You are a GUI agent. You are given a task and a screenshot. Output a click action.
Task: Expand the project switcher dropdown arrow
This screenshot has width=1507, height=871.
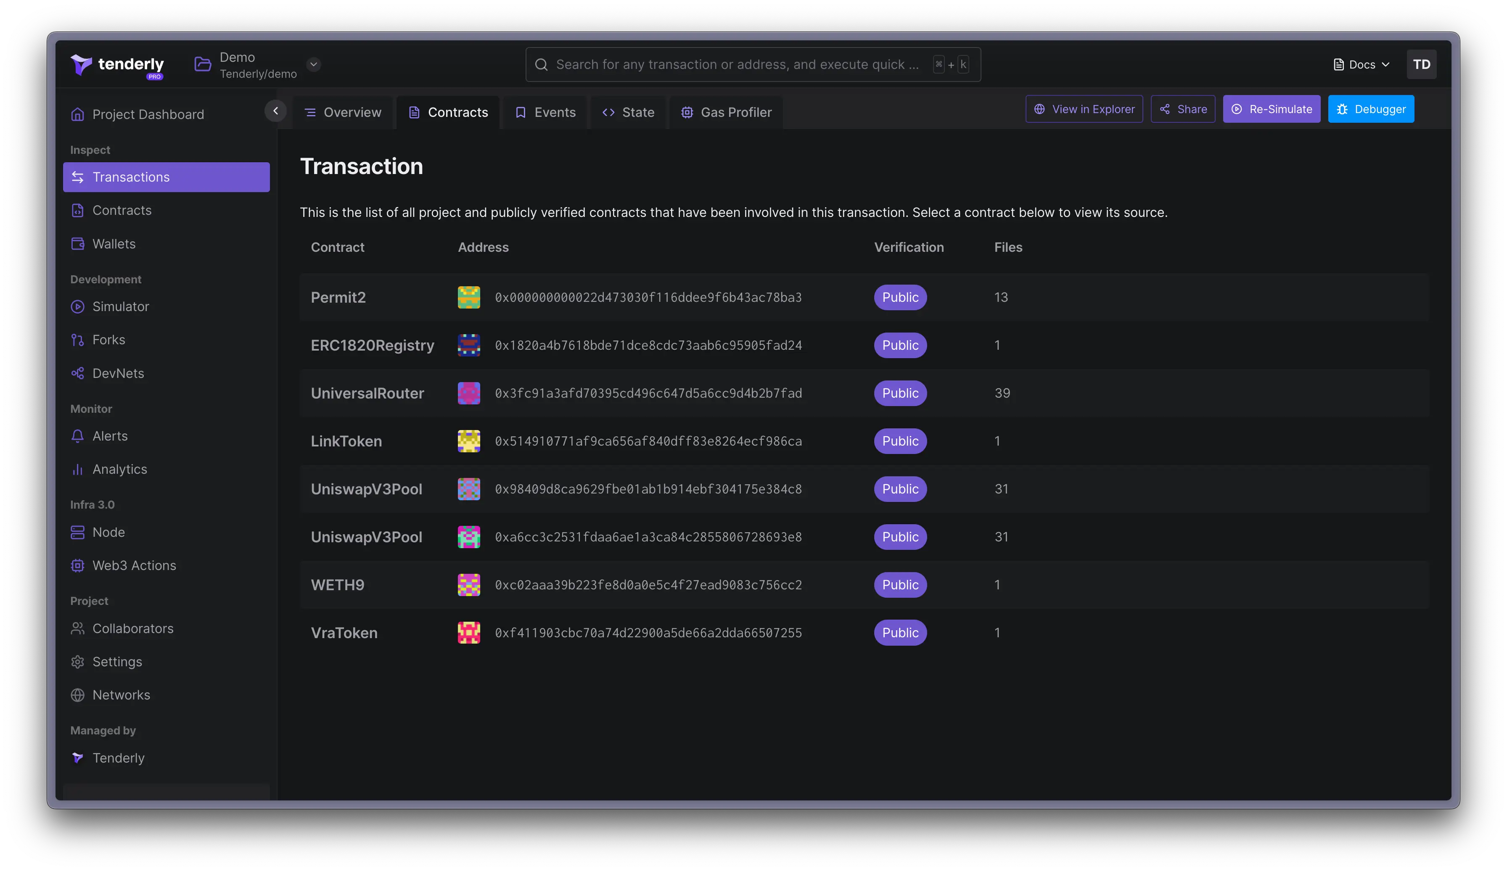(313, 65)
